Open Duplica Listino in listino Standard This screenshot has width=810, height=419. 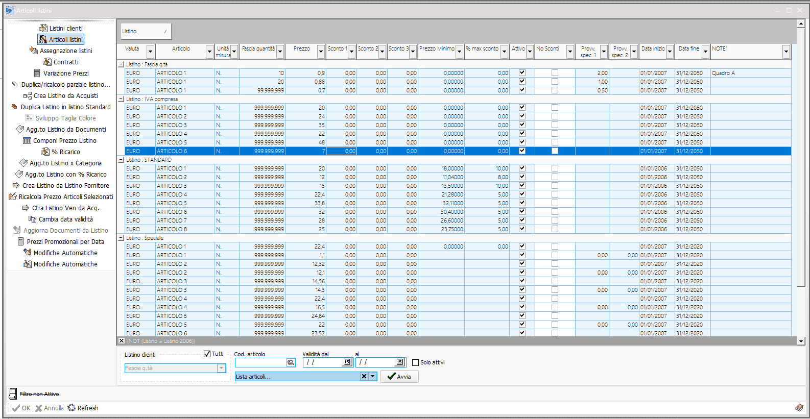click(x=61, y=107)
